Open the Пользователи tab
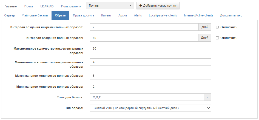The height and width of the screenshot is (120, 259). 71,6
